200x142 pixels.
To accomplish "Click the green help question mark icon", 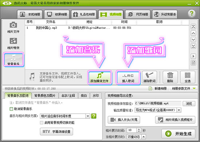I will [x=191, y=13].
